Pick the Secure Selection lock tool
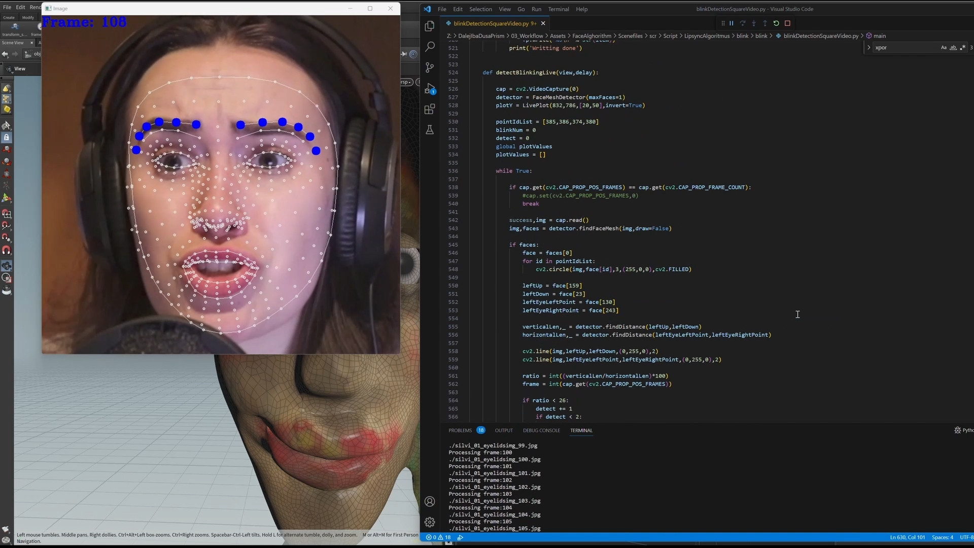974x548 pixels. coord(7,138)
